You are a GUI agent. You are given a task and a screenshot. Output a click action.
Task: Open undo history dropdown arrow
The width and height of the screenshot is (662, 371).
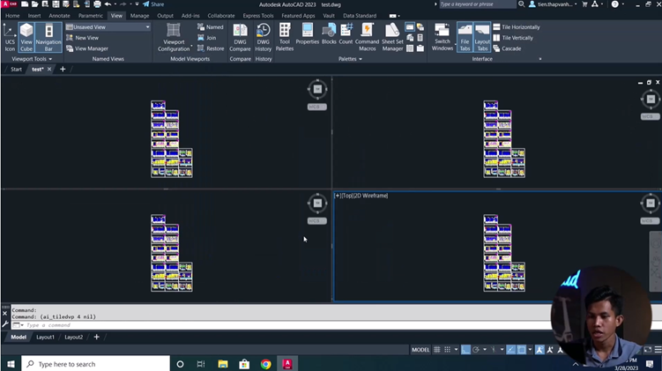tap(115, 4)
